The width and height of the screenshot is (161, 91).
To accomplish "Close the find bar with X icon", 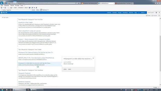I will point(1,10).
